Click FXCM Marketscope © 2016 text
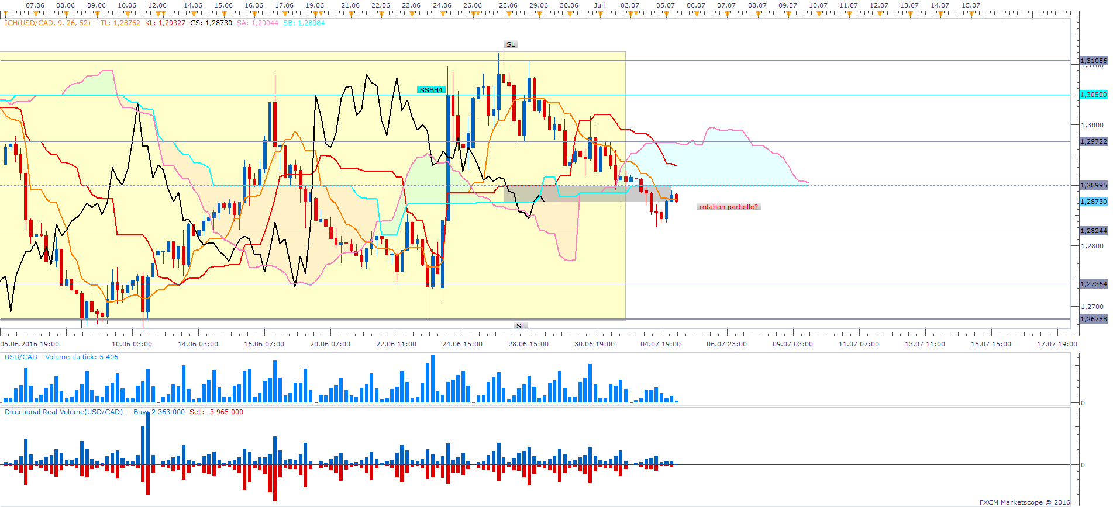Viewport: 1113px width, 507px height. pyautogui.click(x=1025, y=502)
